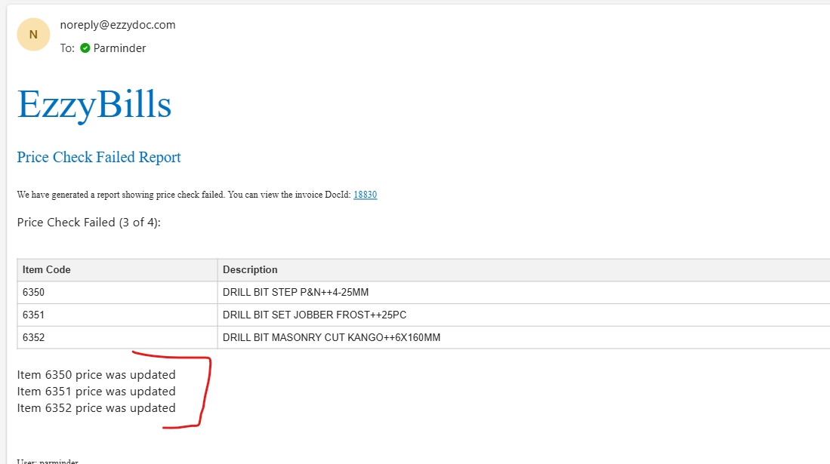Click the sender avatar with letter N

pos(33,35)
